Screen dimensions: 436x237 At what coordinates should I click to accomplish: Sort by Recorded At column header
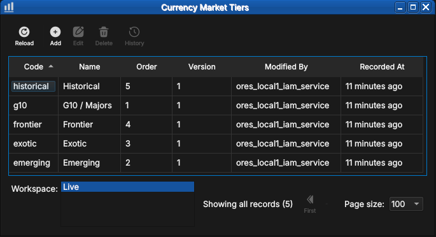tap(382, 67)
